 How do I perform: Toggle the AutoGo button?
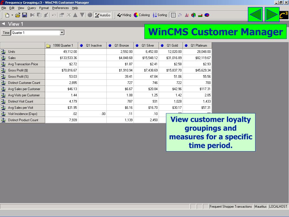(x=103, y=15)
